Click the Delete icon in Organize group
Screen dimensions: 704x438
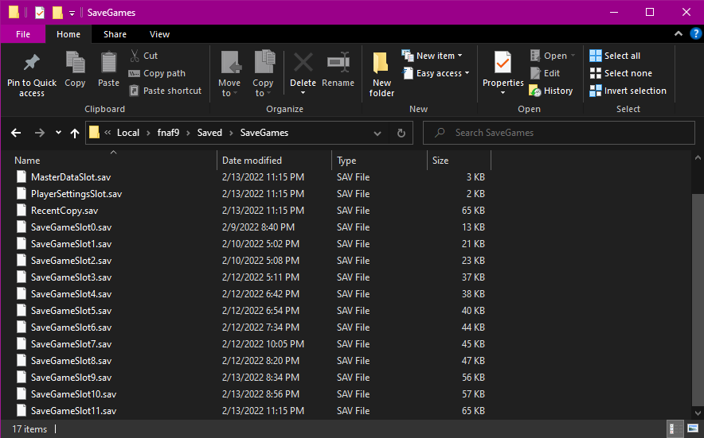[x=303, y=63]
